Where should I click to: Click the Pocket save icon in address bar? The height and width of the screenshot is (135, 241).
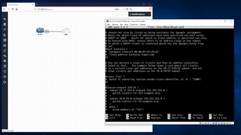pos(127,9)
